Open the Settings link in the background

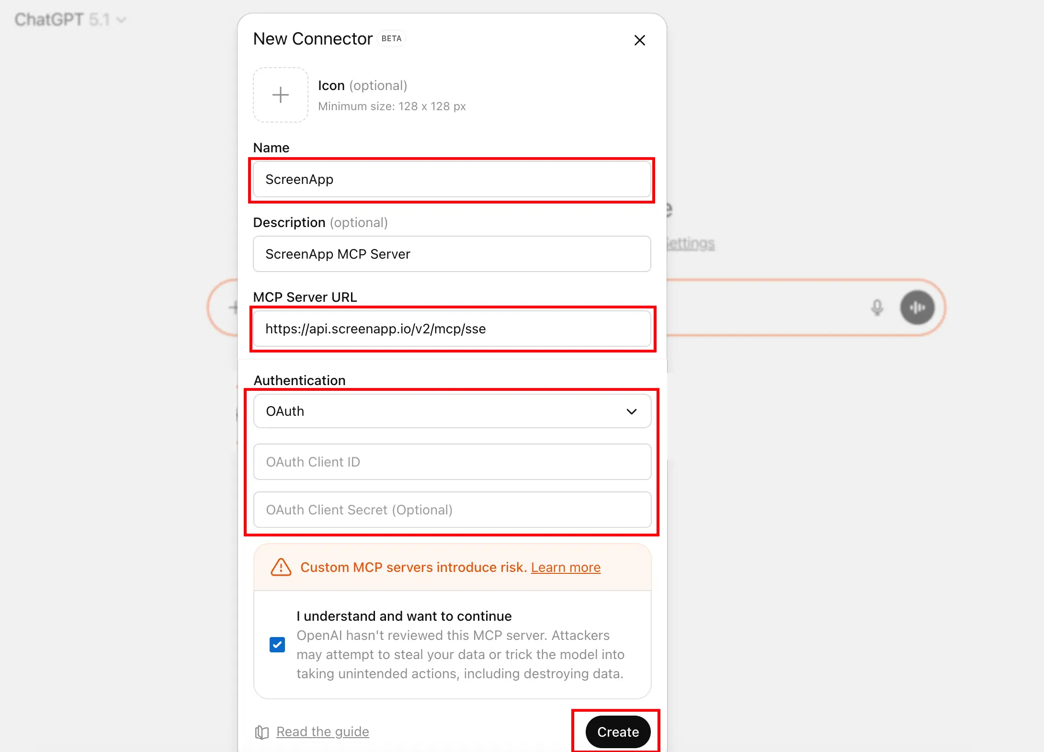[x=690, y=243]
